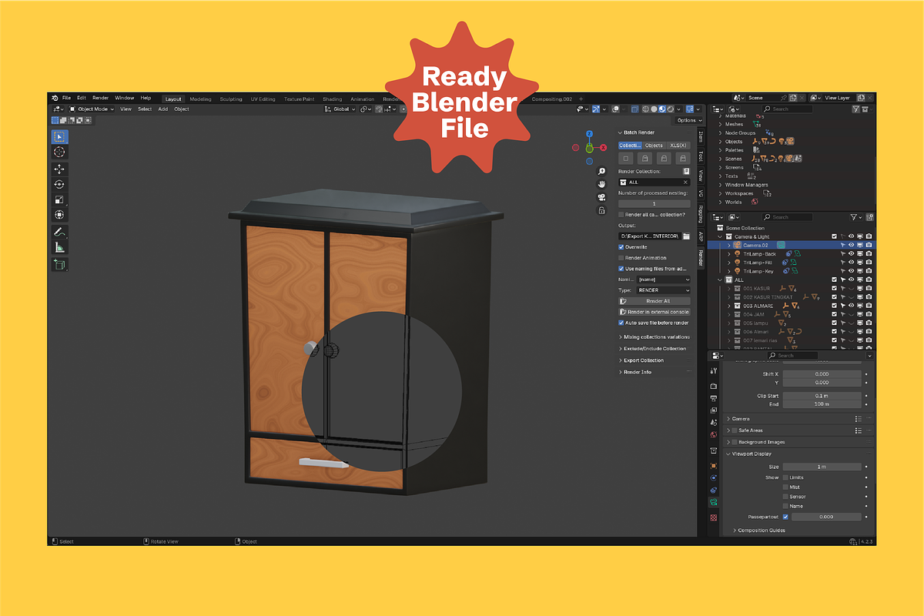Image resolution: width=924 pixels, height=616 pixels.
Task: Open the Texture properties checker icon
Action: click(x=714, y=517)
